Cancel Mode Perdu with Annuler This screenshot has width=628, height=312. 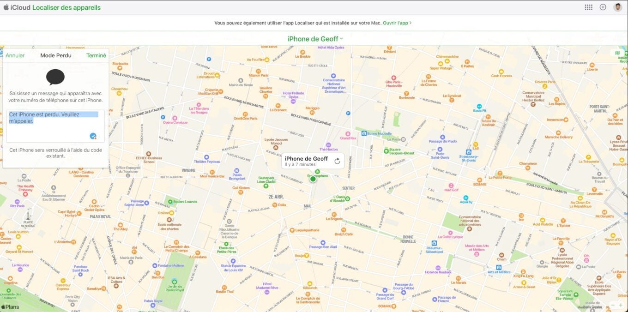pyautogui.click(x=15, y=55)
